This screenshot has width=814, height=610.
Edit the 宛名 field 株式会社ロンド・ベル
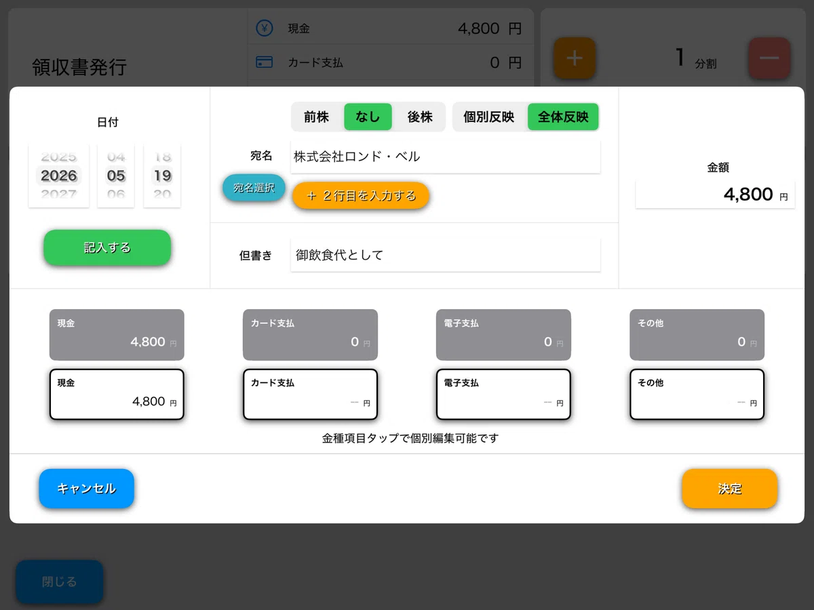(x=446, y=157)
